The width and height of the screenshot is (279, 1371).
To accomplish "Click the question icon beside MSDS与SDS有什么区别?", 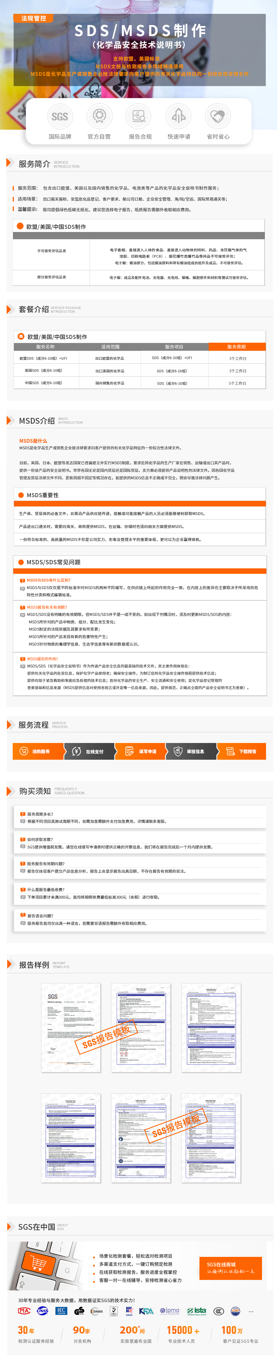I will point(22,580).
